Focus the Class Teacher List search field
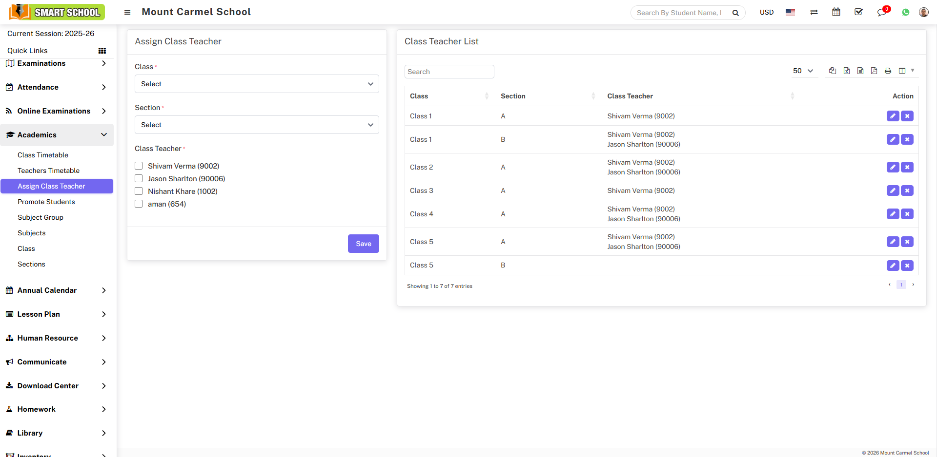 click(449, 72)
